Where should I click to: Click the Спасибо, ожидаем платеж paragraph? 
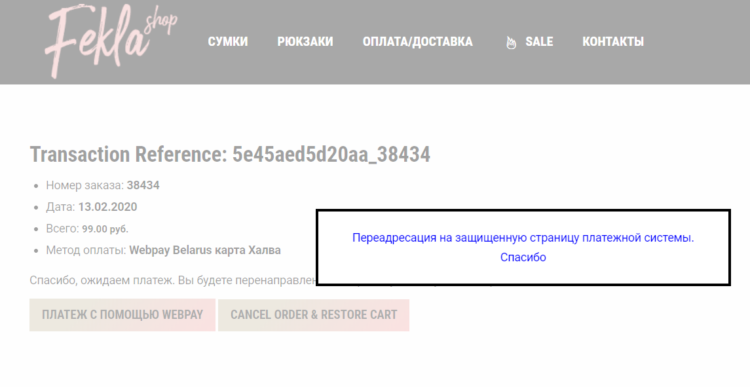(173, 280)
